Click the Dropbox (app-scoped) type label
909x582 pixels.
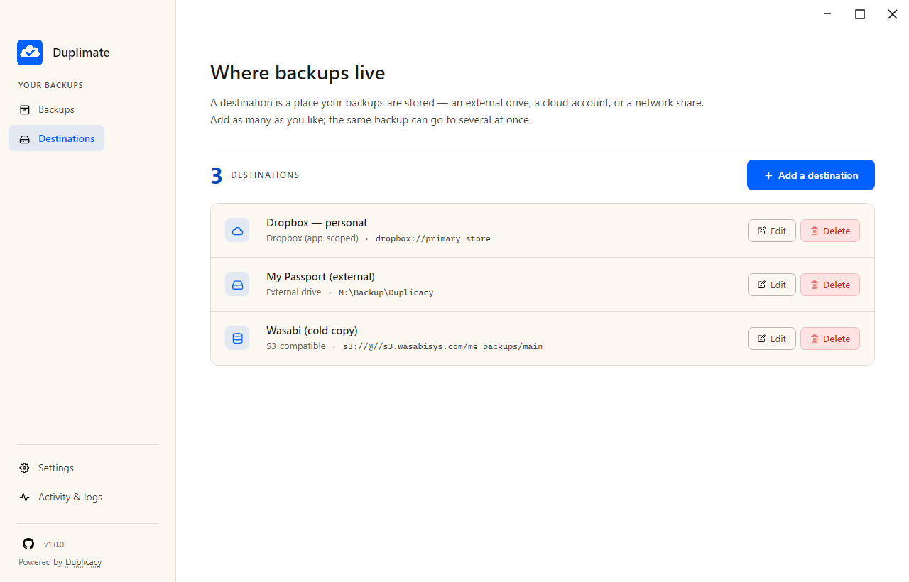(312, 238)
